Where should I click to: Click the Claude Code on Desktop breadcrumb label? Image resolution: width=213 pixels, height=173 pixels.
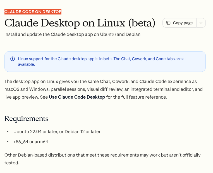(x=33, y=12)
